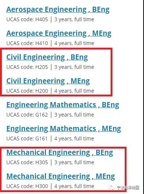Open the Mechanical Engineering, BEng course

[x=60, y=153]
